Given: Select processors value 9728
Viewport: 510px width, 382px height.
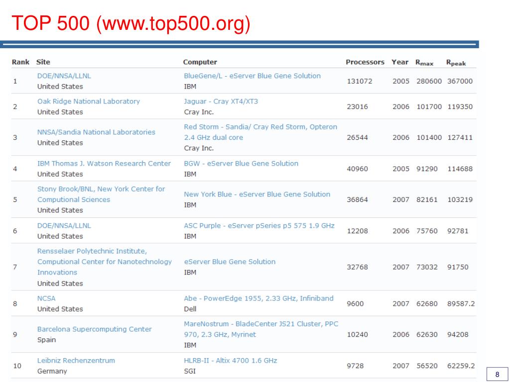Looking at the screenshot, I should (x=355, y=366).
